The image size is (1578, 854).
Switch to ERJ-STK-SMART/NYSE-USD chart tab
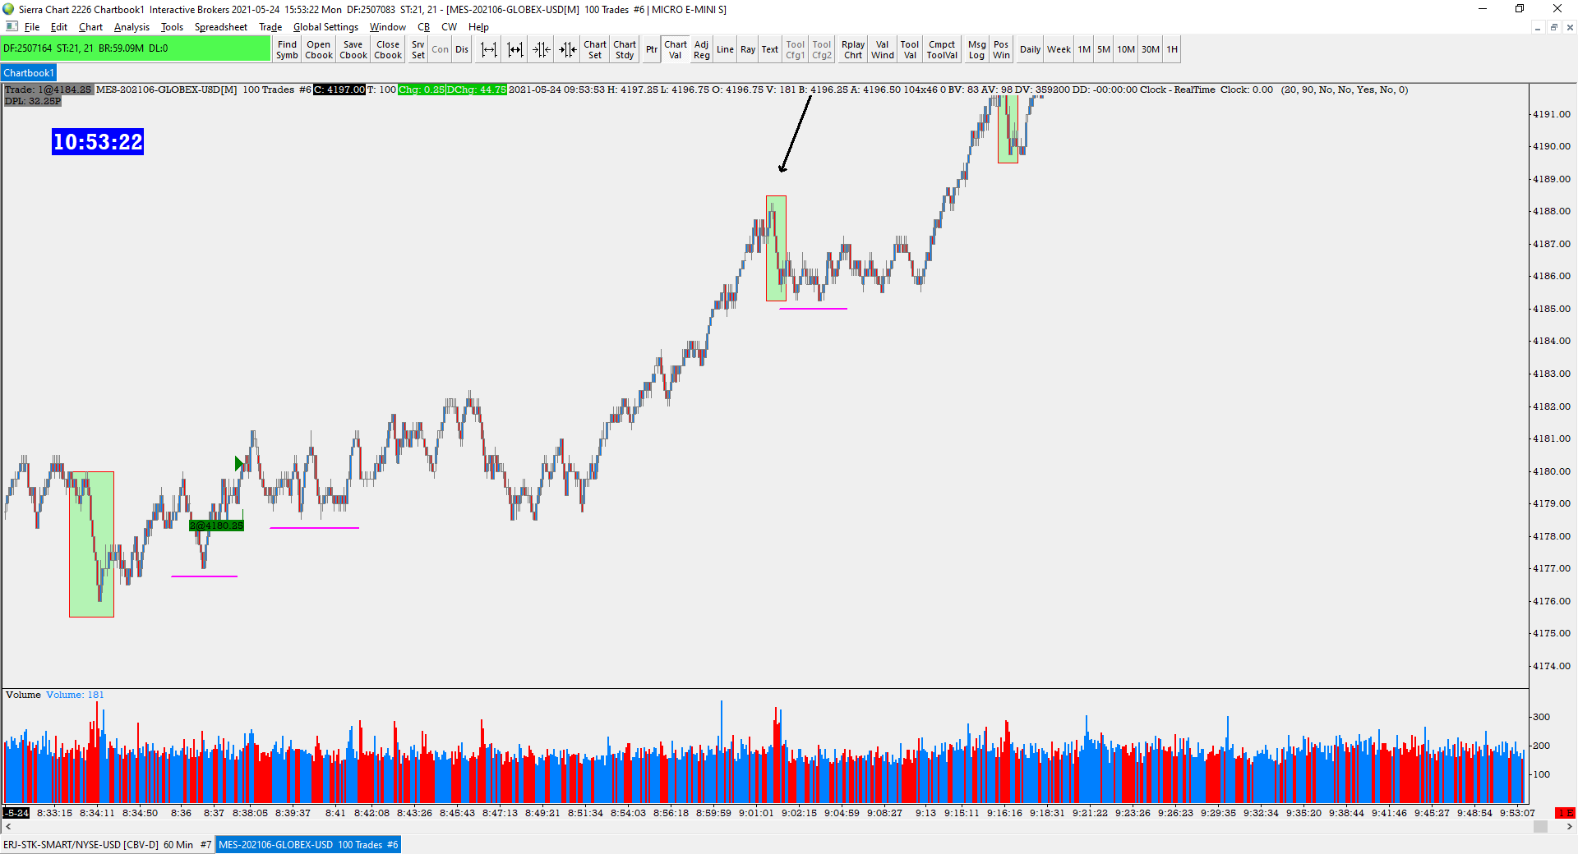[x=108, y=844]
